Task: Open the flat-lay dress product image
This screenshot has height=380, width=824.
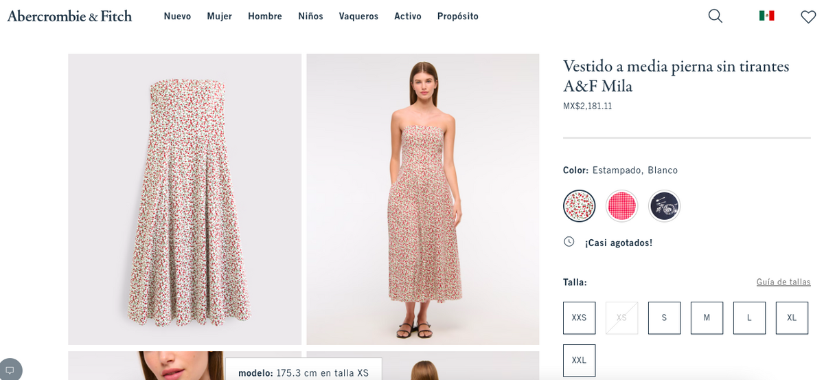Action: [x=185, y=199]
